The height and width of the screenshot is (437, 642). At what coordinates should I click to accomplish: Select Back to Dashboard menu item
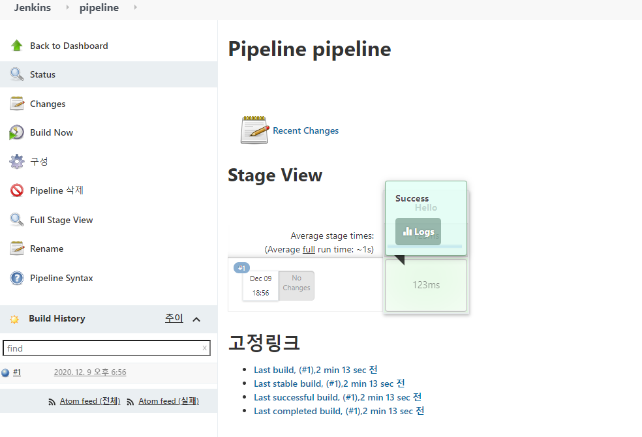[x=69, y=46]
